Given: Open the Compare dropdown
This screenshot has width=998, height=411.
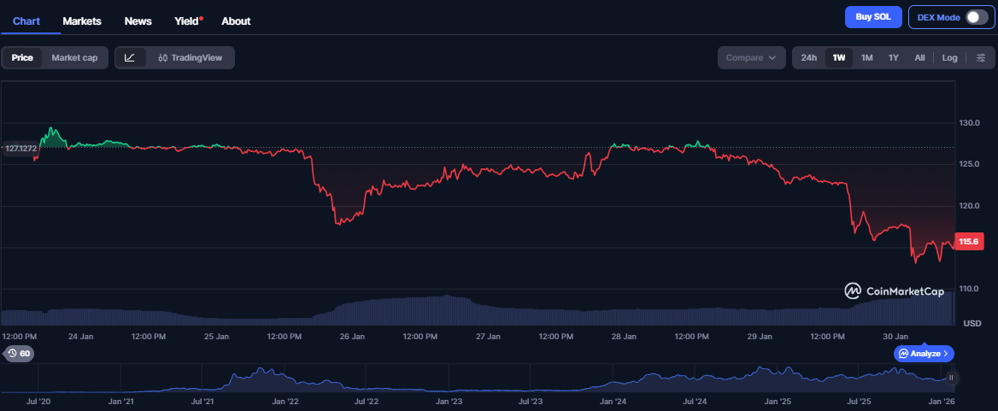Looking at the screenshot, I should pos(751,57).
